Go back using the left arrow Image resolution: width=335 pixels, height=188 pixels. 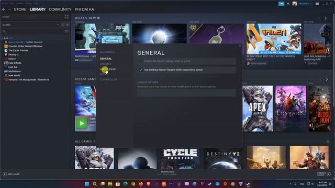pyautogui.click(x=4, y=9)
